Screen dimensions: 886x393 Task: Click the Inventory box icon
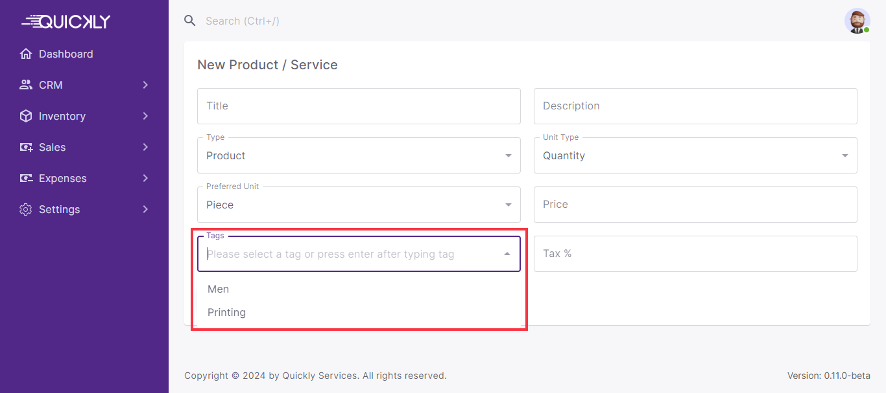pos(26,116)
